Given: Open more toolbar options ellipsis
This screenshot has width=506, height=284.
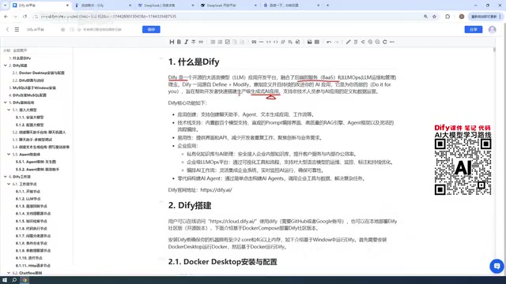Looking at the screenshot, I should (x=392, y=42).
